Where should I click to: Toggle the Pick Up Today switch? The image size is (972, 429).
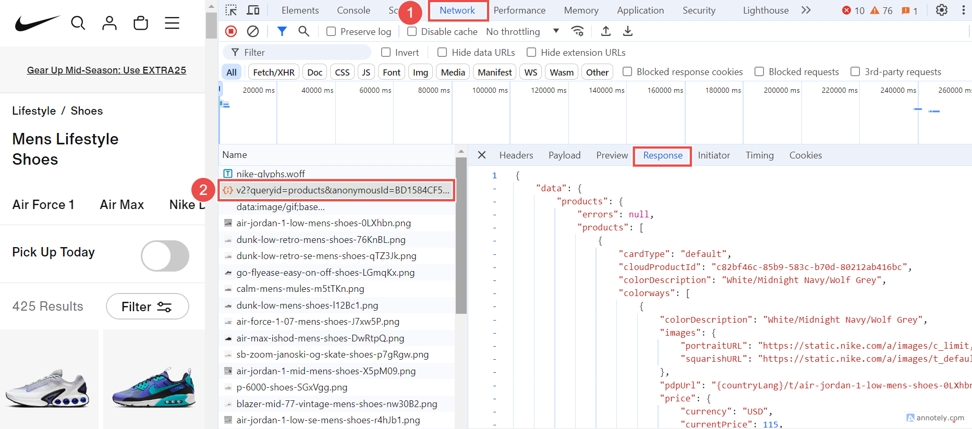point(165,255)
